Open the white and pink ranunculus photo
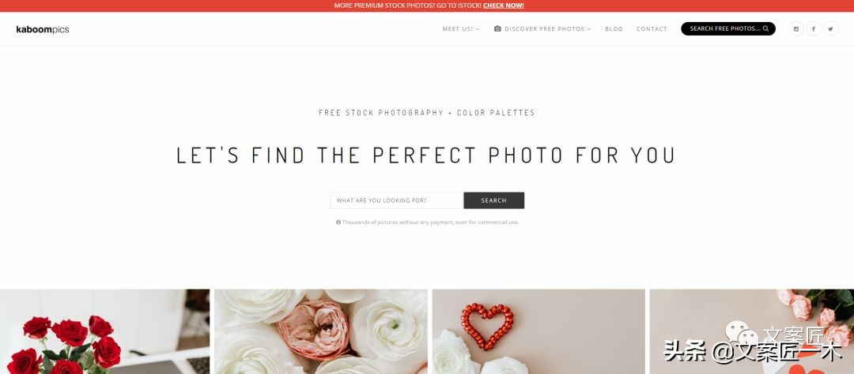Screen dimensions: 854x374 321,331
